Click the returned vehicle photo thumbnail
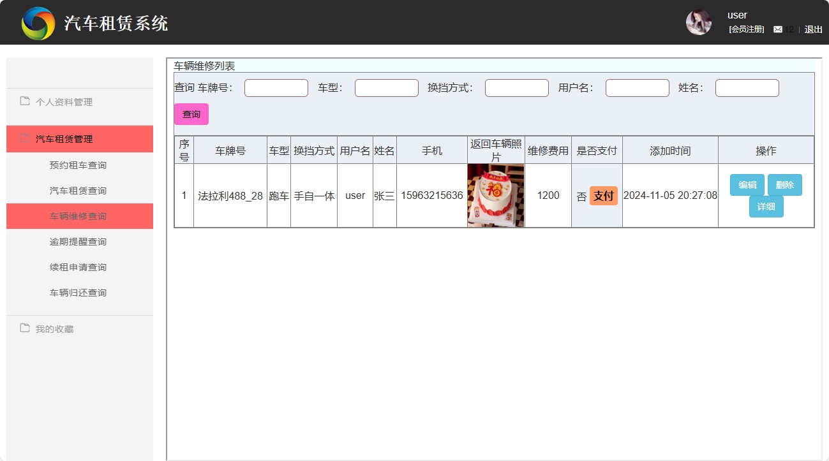The width and height of the screenshot is (829, 461). click(x=496, y=196)
